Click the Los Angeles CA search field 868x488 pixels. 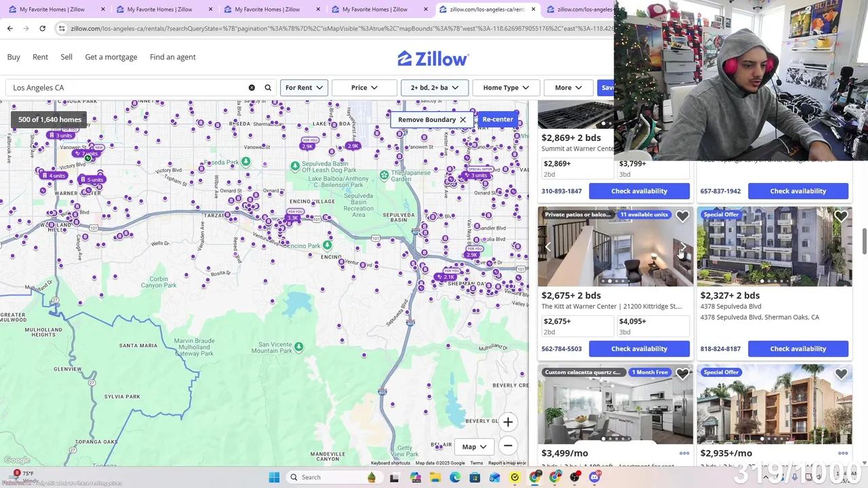click(x=129, y=87)
